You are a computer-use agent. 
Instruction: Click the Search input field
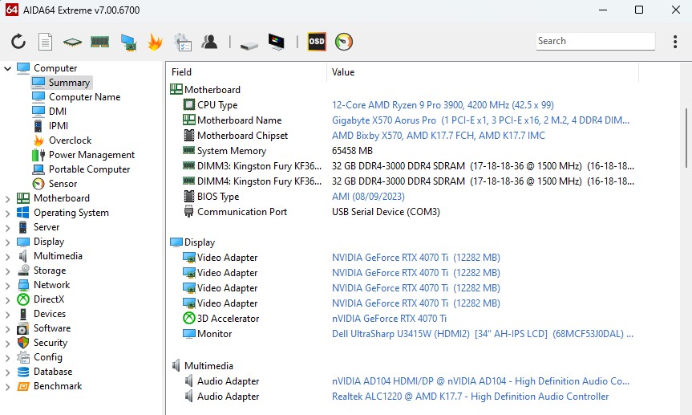(x=594, y=41)
